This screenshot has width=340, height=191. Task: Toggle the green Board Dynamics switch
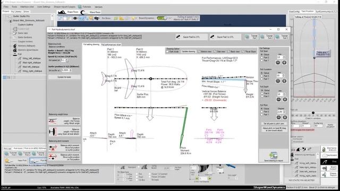[x=161, y=18]
